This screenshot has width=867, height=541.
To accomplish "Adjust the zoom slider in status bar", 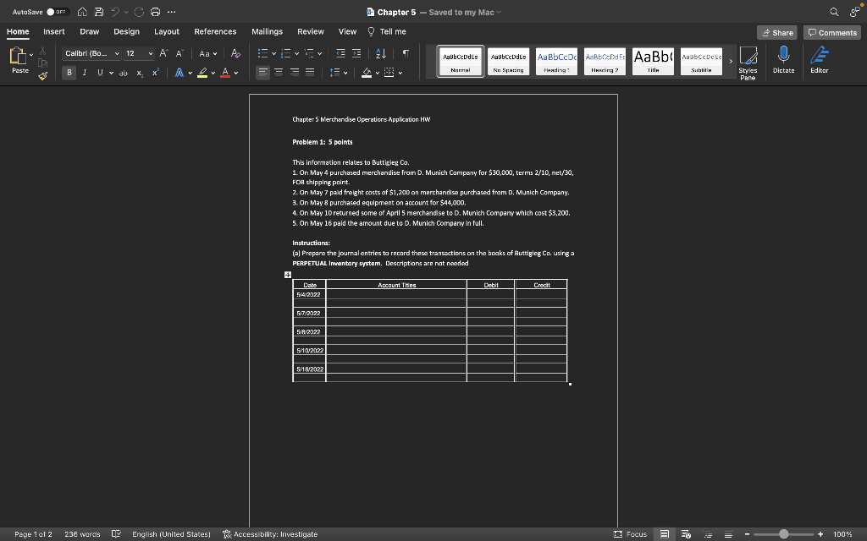I will [x=783, y=534].
